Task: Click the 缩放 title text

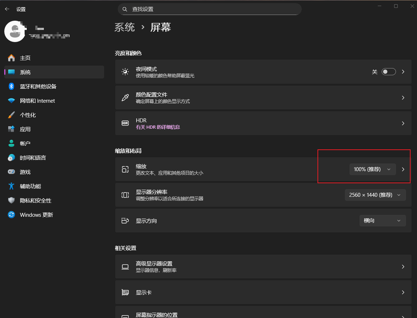Action: coord(141,166)
